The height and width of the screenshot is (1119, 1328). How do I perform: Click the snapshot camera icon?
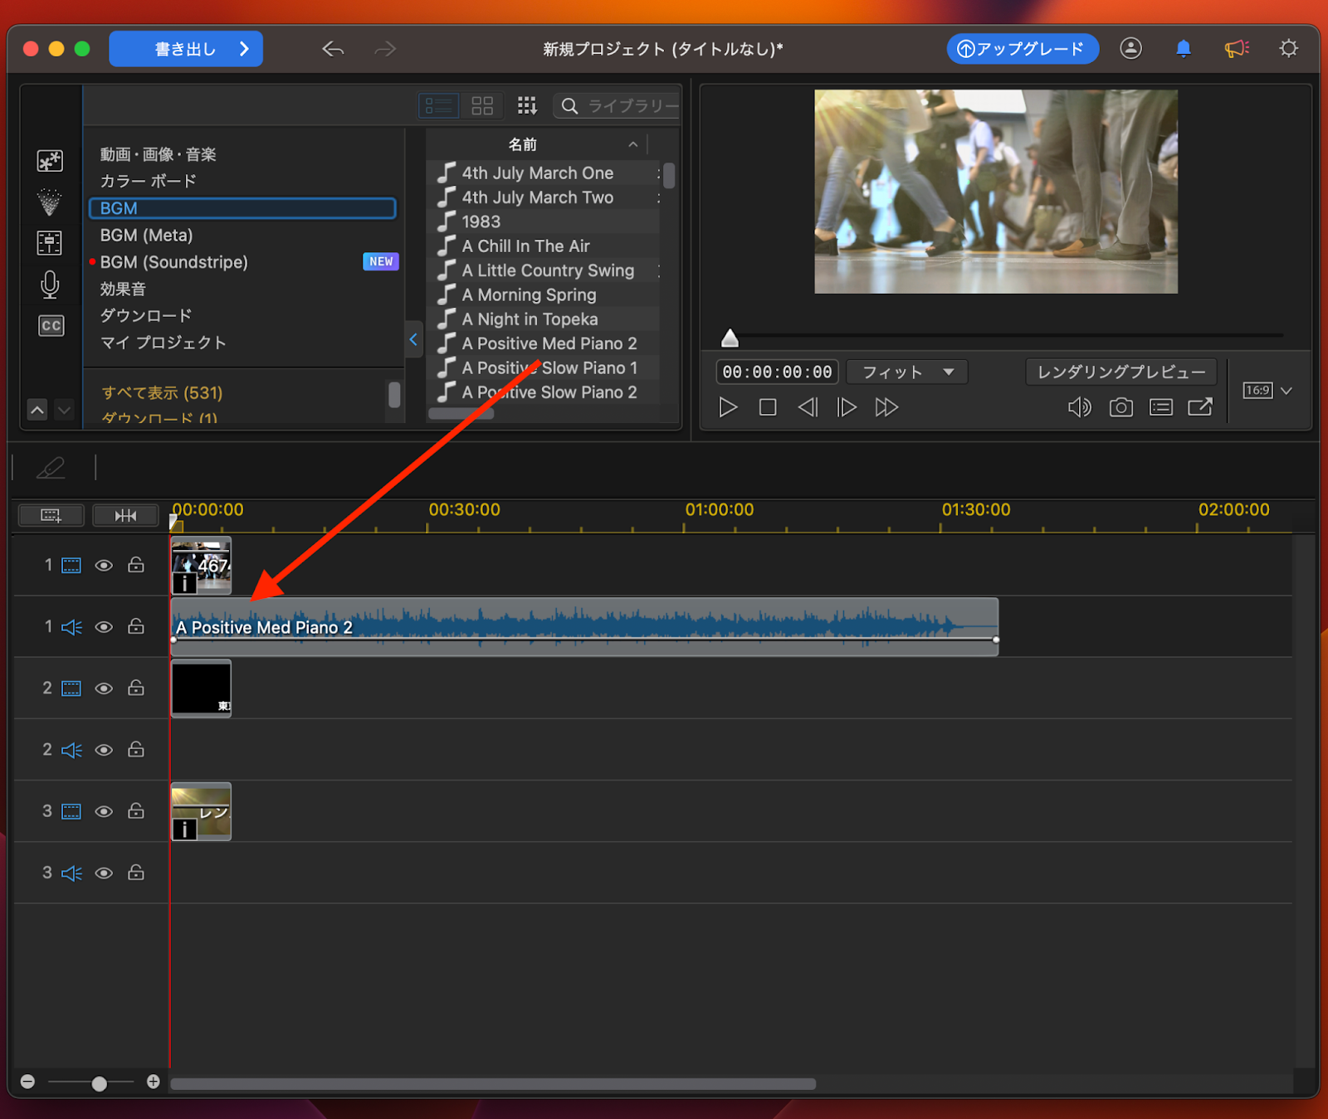tap(1120, 407)
